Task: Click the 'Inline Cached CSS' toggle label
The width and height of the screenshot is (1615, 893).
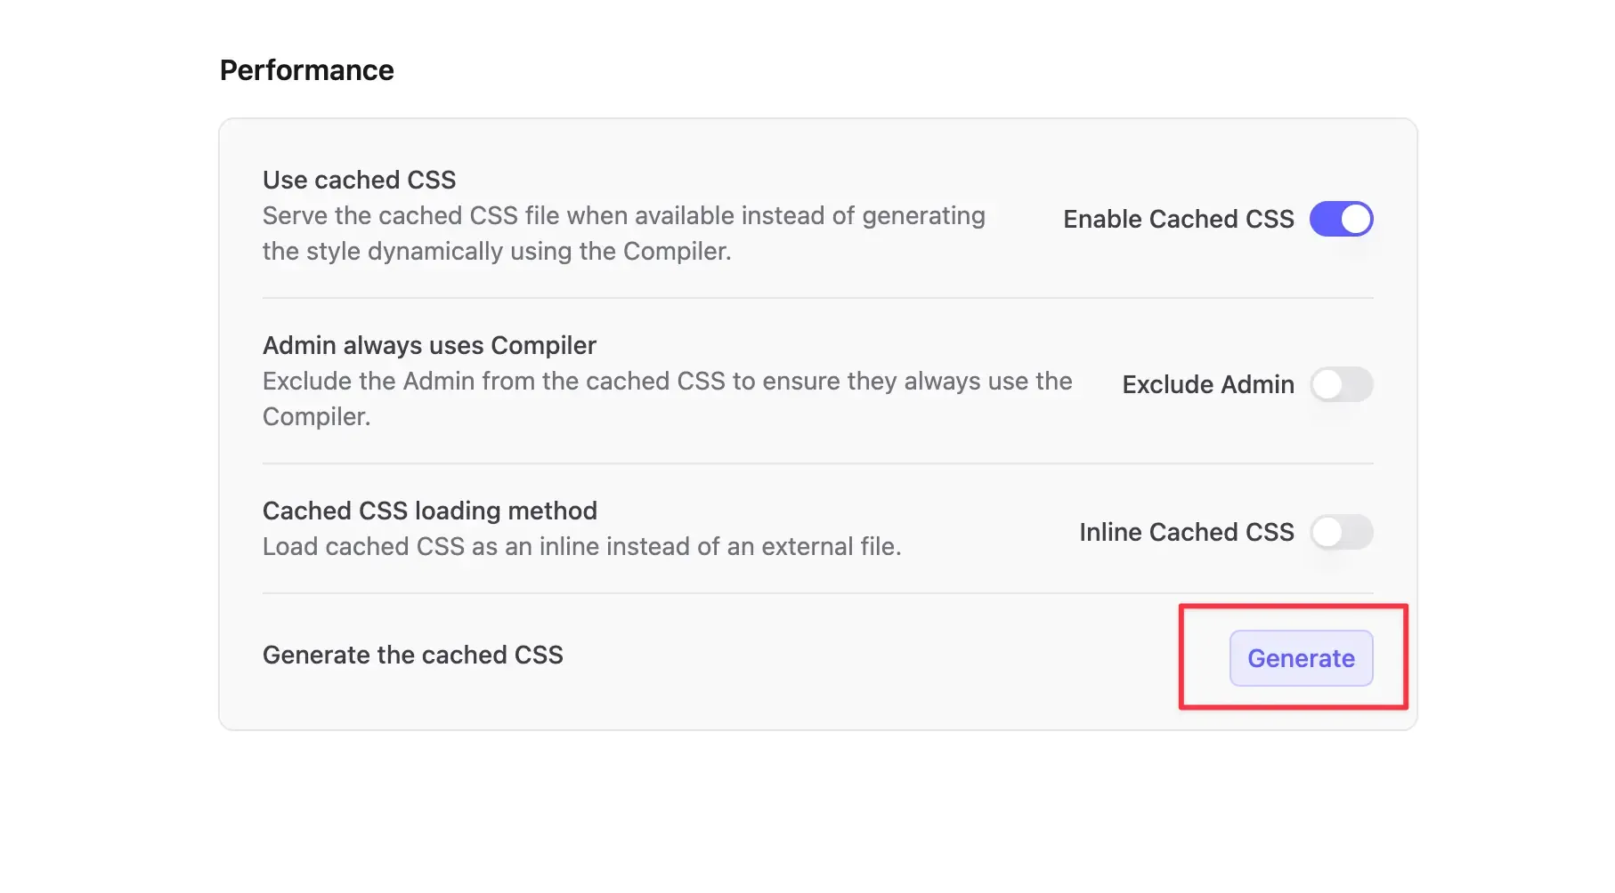Action: click(x=1186, y=532)
